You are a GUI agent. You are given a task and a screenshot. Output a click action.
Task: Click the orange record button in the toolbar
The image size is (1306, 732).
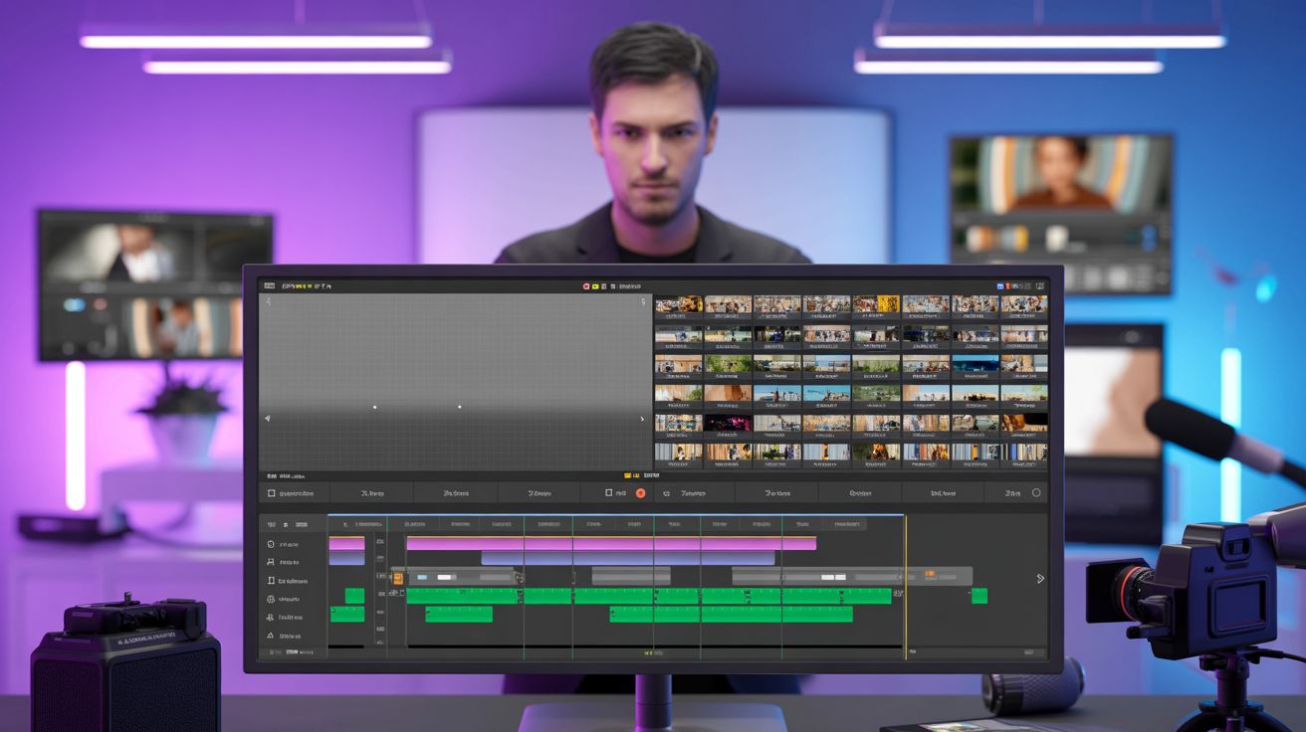tap(640, 493)
